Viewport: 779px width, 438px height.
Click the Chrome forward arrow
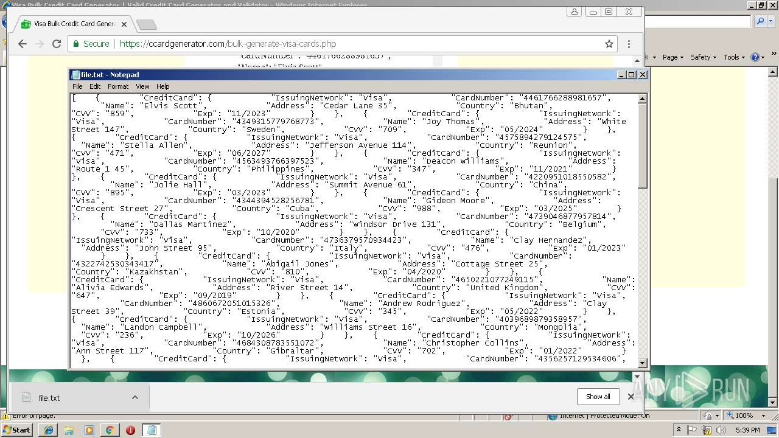click(40, 44)
